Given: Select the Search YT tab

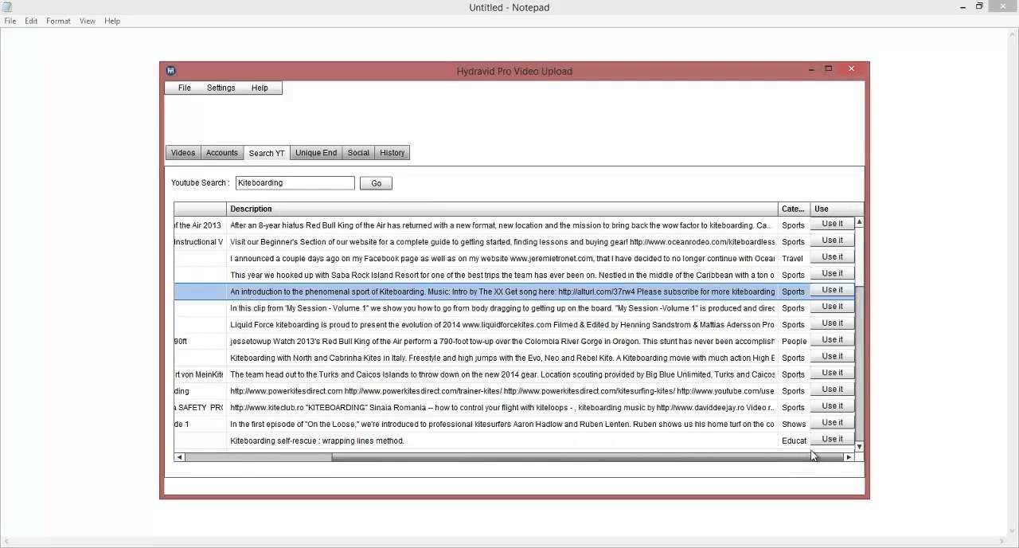Looking at the screenshot, I should coord(267,153).
